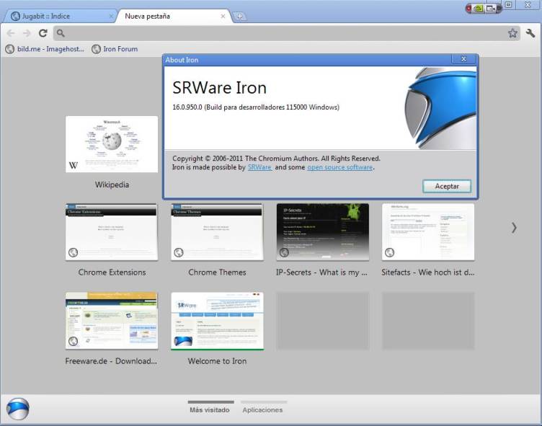
Task: Click the Wikipedia label text
Action: click(x=112, y=185)
